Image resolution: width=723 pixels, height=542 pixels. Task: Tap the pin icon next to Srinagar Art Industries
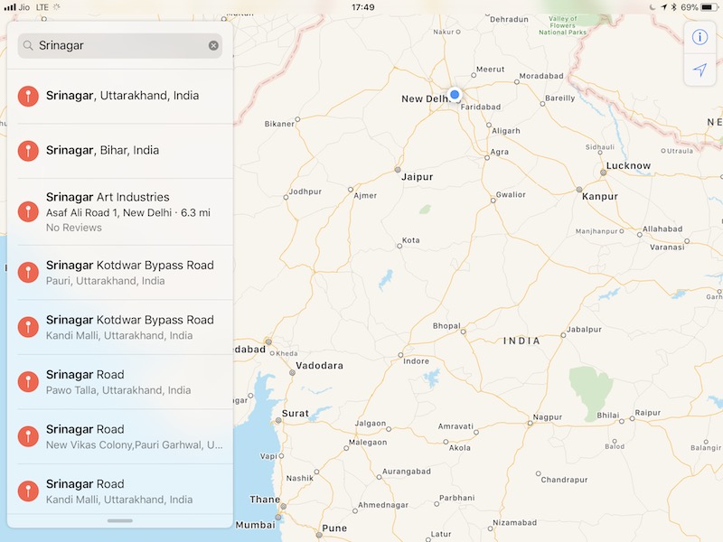pyautogui.click(x=28, y=210)
